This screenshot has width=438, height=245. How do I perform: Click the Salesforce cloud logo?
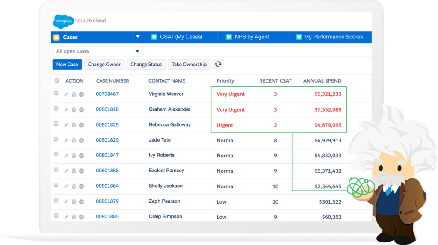63,21
